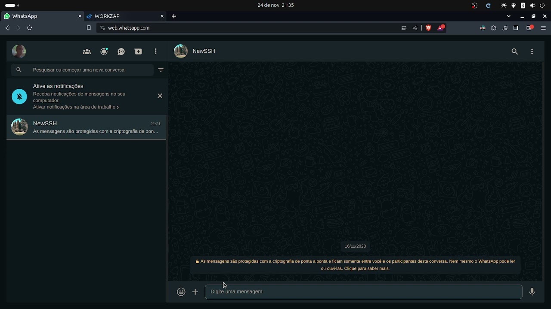551x309 pixels.
Task: Click 'Ativar notificações na área de trabalho' link
Action: click(x=76, y=107)
